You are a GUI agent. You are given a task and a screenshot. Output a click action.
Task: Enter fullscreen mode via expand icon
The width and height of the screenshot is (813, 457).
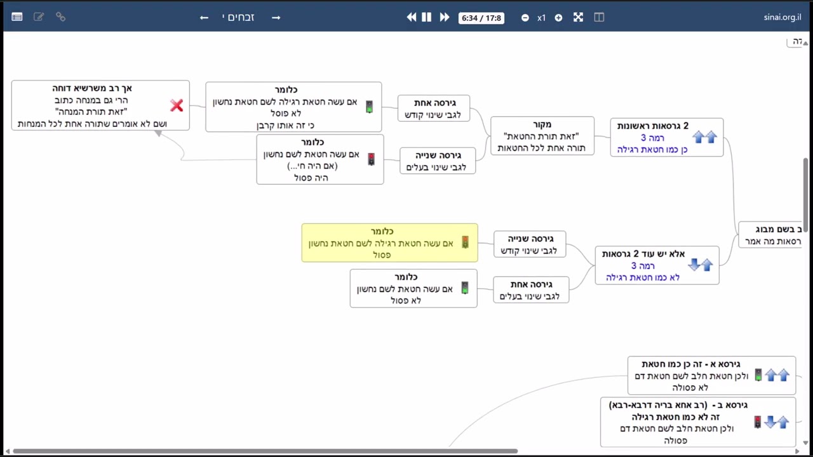point(578,17)
